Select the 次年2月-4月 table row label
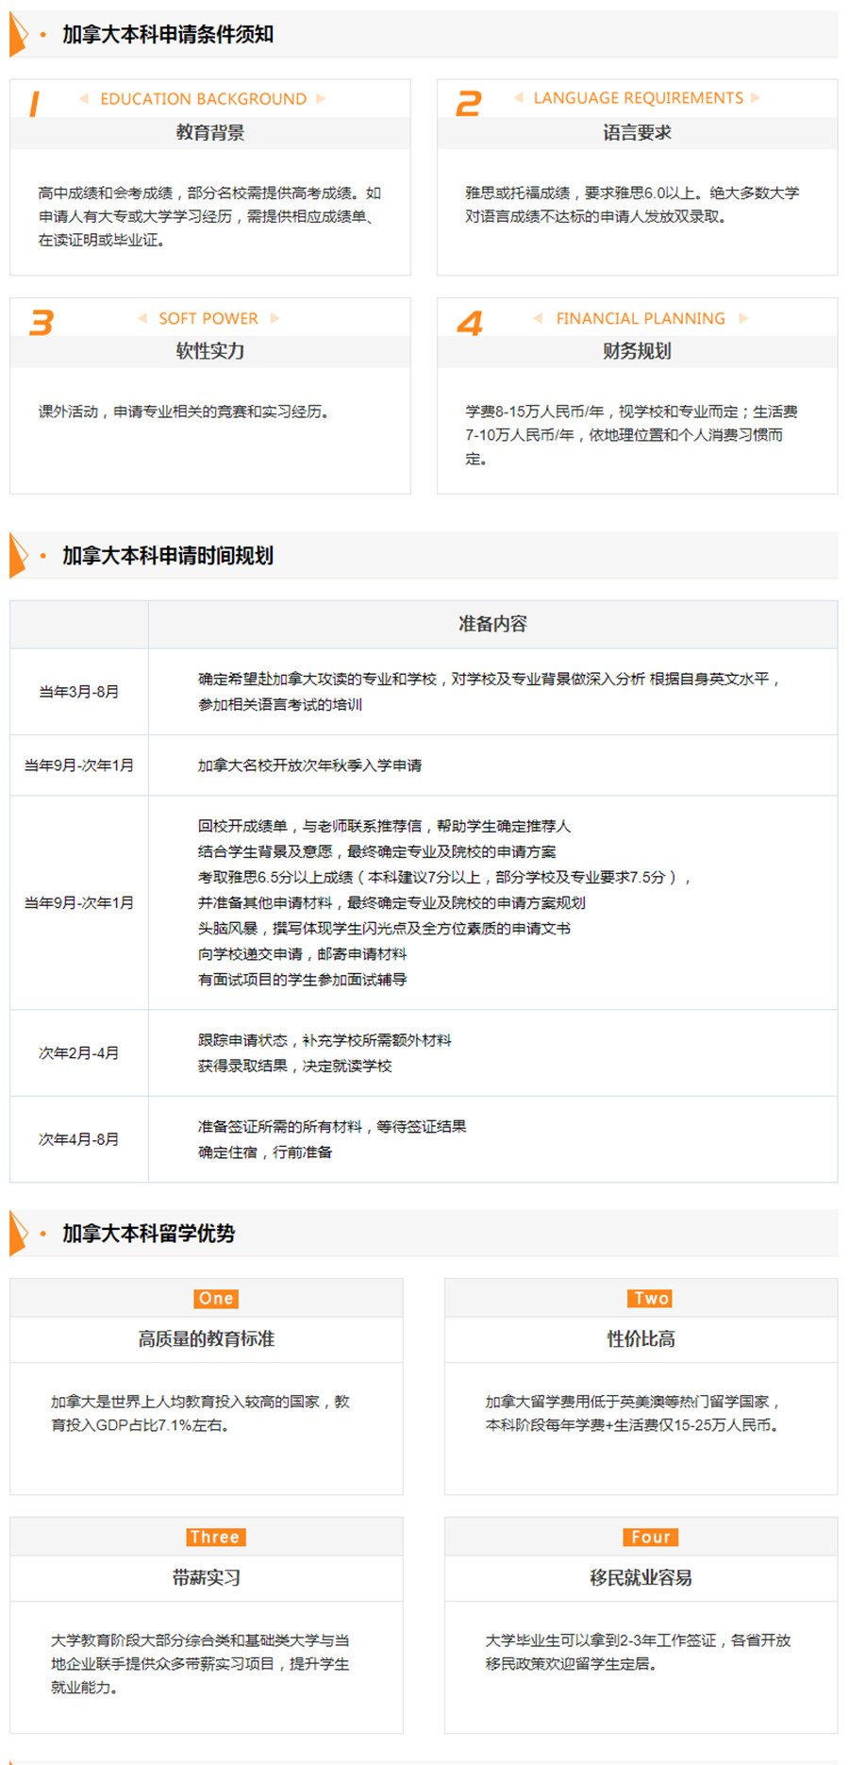The width and height of the screenshot is (849, 1765). point(79,1053)
